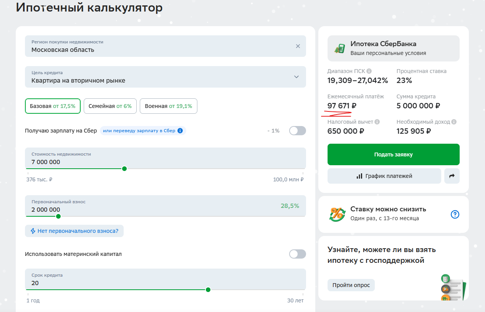Viewport: 485px width, 312px height.
Task: Click the 376 тыс. ₽ minimum label
Action: click(39, 179)
